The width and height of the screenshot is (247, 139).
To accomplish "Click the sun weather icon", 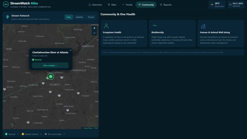I will [212, 5].
